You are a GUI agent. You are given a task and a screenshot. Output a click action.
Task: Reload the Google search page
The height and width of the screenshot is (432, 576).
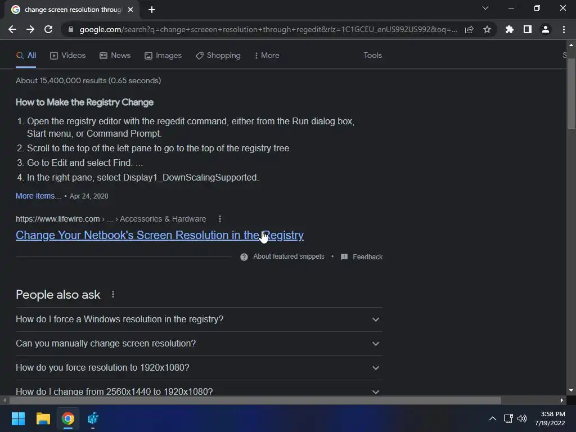[48, 29]
